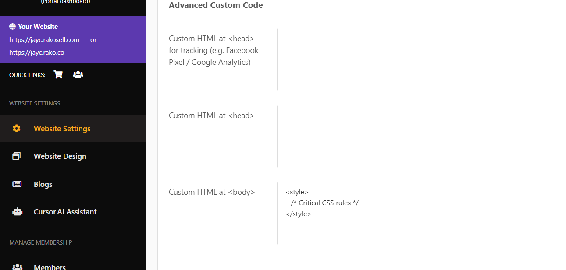Click into the second Custom HTML head textarea

tap(421, 137)
